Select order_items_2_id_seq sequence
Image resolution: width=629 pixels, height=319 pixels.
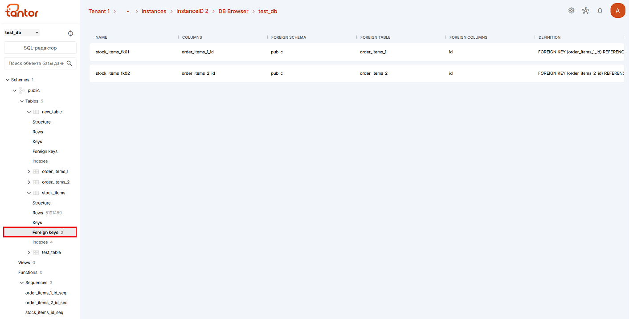point(46,303)
